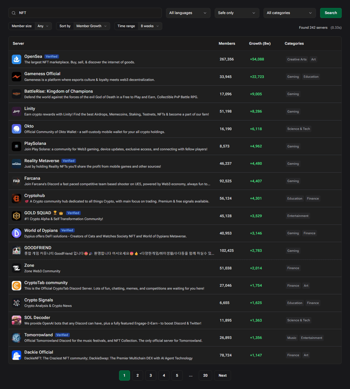
Task: Expand the Safe only filter dropdown
Action: 237,12
